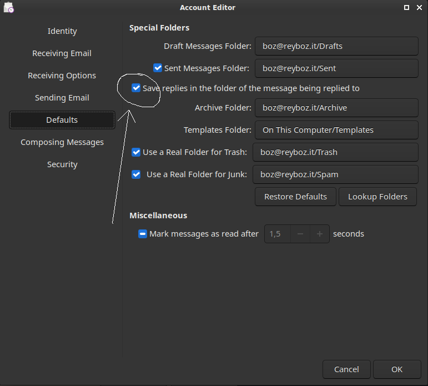The width and height of the screenshot is (428, 386).
Task: Switch to Receiving Email page
Action: pyautogui.click(x=62, y=53)
